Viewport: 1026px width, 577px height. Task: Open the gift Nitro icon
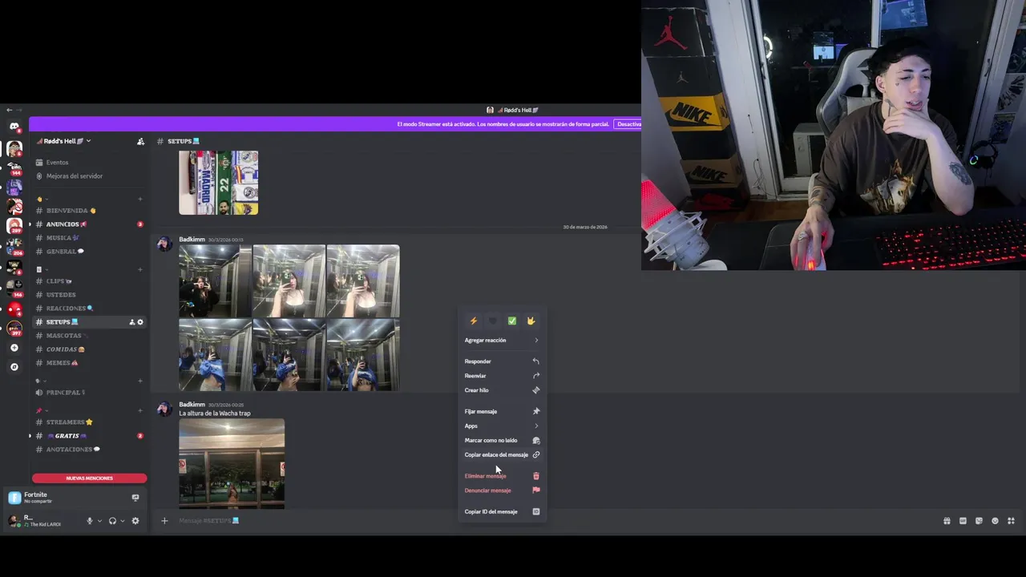pyautogui.click(x=947, y=521)
